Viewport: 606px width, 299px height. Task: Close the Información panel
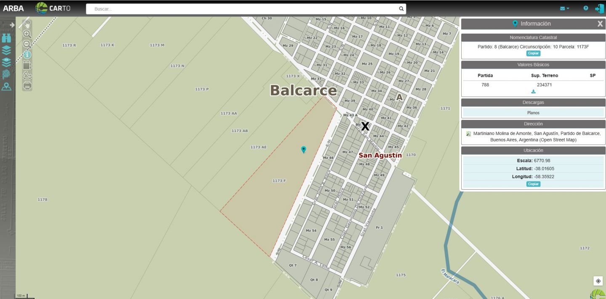pos(600,24)
